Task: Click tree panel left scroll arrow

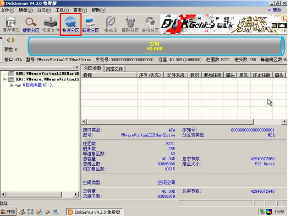Action: [3, 195]
